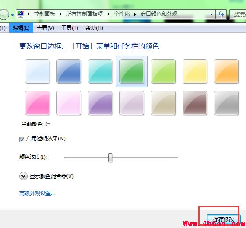Pick the purple violet color swatch
The width and height of the screenshot is (246, 228).
pos(100,103)
